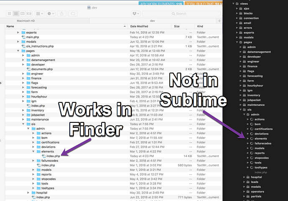Collapse the ois folder in Finder
The width and height of the screenshot is (288, 201).
point(23,124)
